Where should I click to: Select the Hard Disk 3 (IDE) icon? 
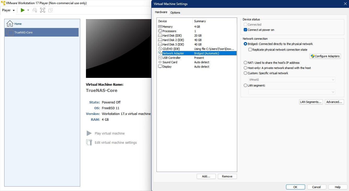point(160,44)
